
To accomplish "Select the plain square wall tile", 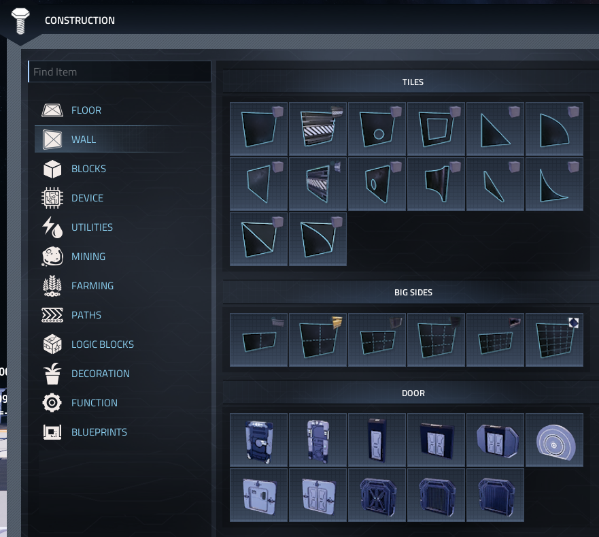I will pyautogui.click(x=258, y=129).
